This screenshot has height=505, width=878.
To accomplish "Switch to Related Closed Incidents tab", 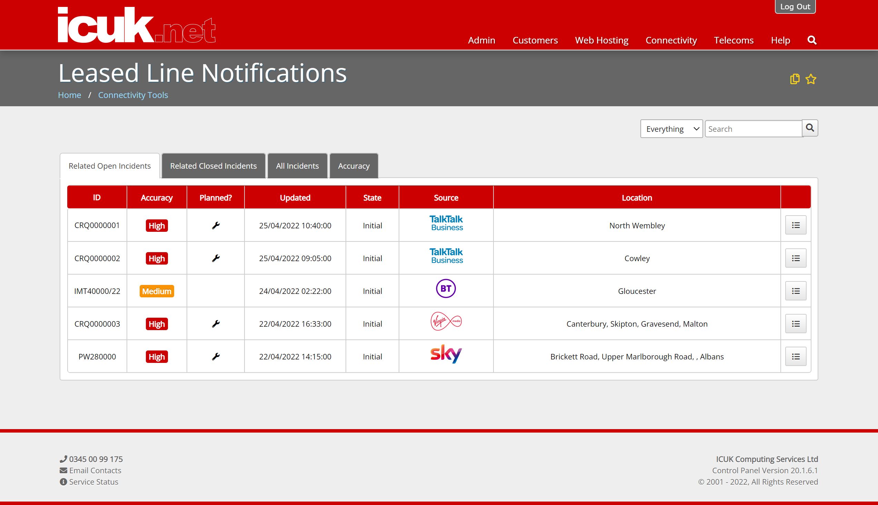I will pyautogui.click(x=213, y=166).
